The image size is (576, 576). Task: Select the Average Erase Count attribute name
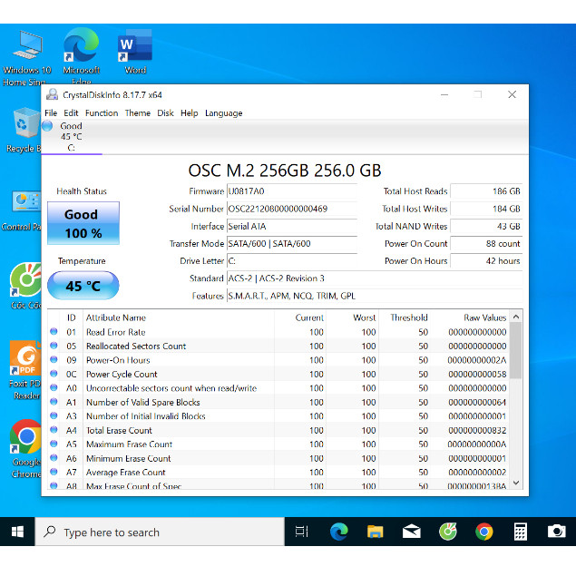pos(126,473)
